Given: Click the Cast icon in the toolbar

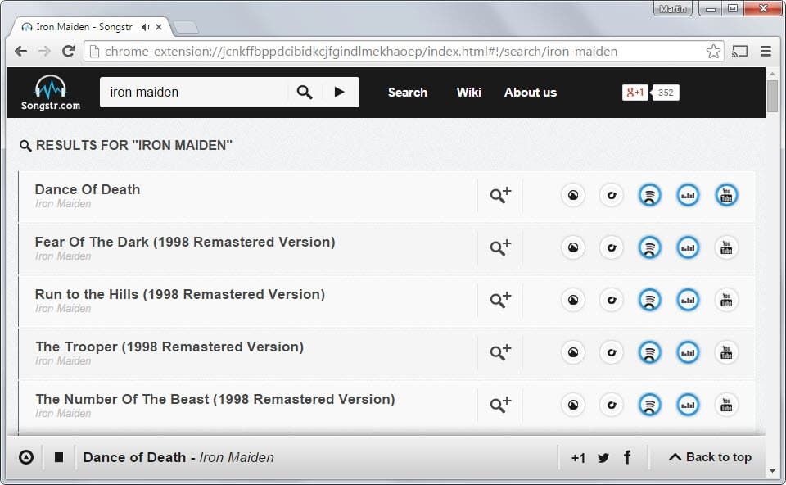Looking at the screenshot, I should pos(739,51).
